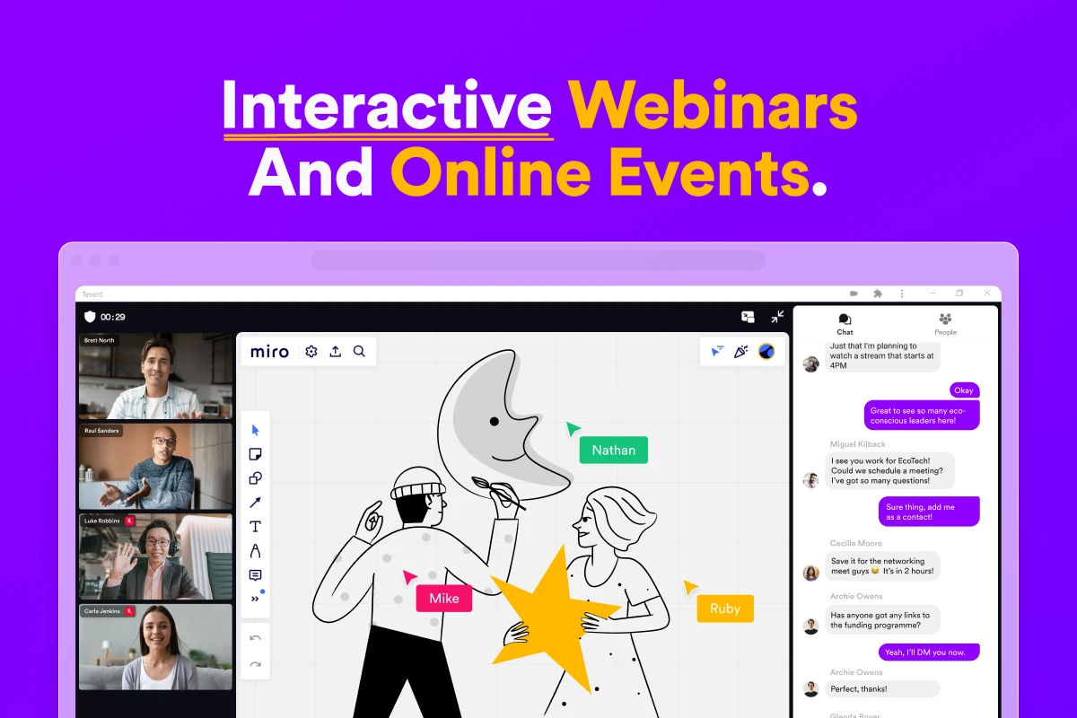The image size is (1077, 718).
Task: Click the miro logo
Action: point(269,352)
